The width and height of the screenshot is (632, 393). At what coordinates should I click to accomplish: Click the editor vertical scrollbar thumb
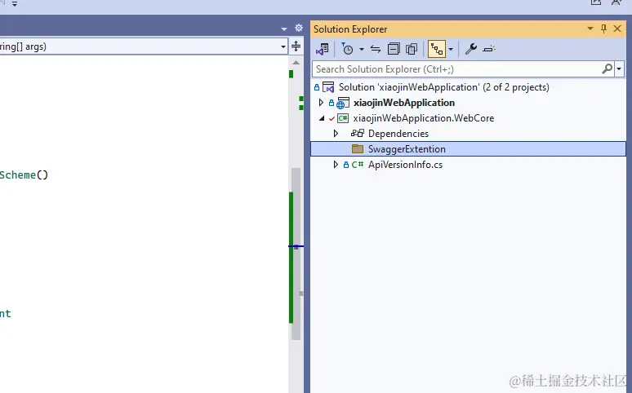pos(296,254)
